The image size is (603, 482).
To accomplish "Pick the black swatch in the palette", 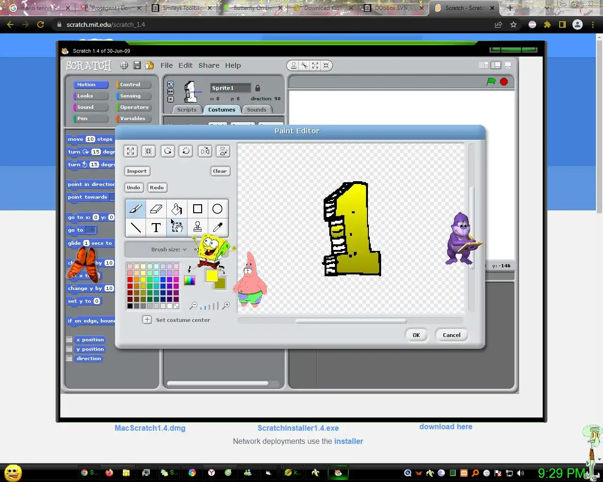I will (130, 306).
